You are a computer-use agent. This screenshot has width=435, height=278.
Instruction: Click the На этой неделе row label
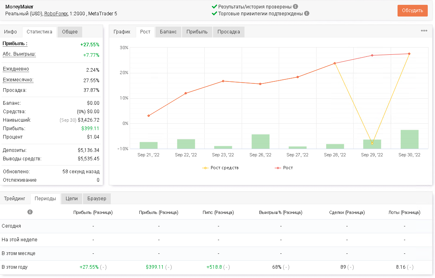pyautogui.click(x=19, y=240)
